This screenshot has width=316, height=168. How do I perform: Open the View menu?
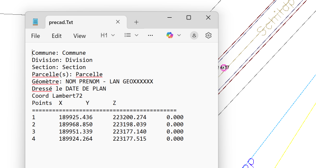tap(80, 36)
